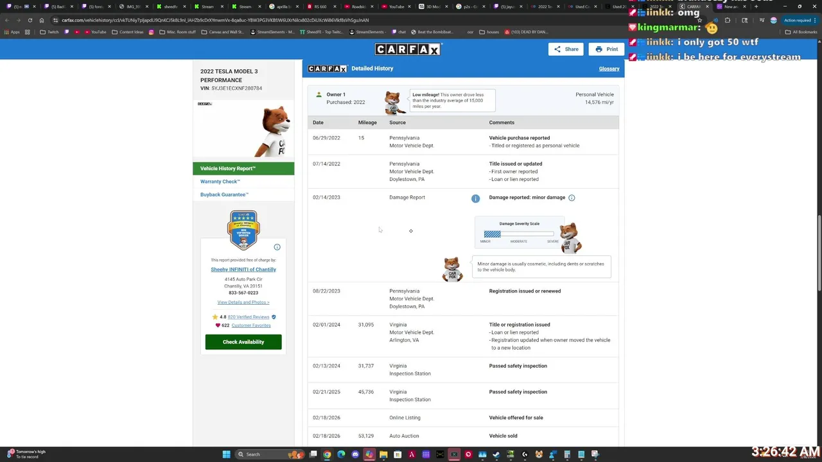Open Discord from taskbar

coord(355,454)
